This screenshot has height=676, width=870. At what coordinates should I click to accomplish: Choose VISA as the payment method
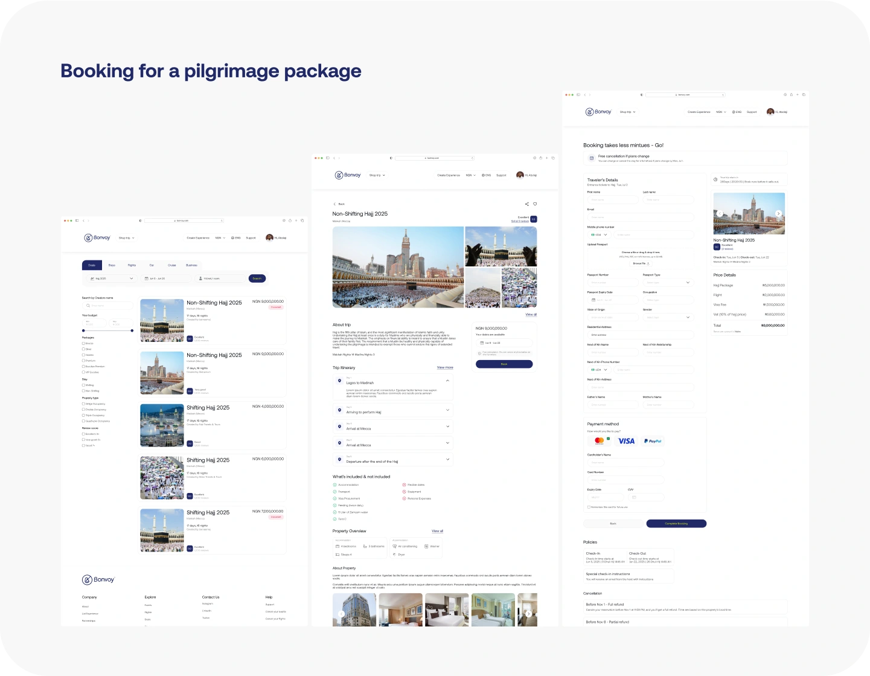pos(627,441)
